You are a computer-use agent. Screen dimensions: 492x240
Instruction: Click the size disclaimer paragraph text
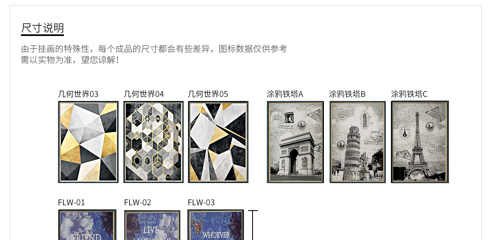coord(154,54)
